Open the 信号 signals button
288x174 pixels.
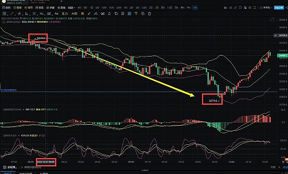(x=28, y=8)
